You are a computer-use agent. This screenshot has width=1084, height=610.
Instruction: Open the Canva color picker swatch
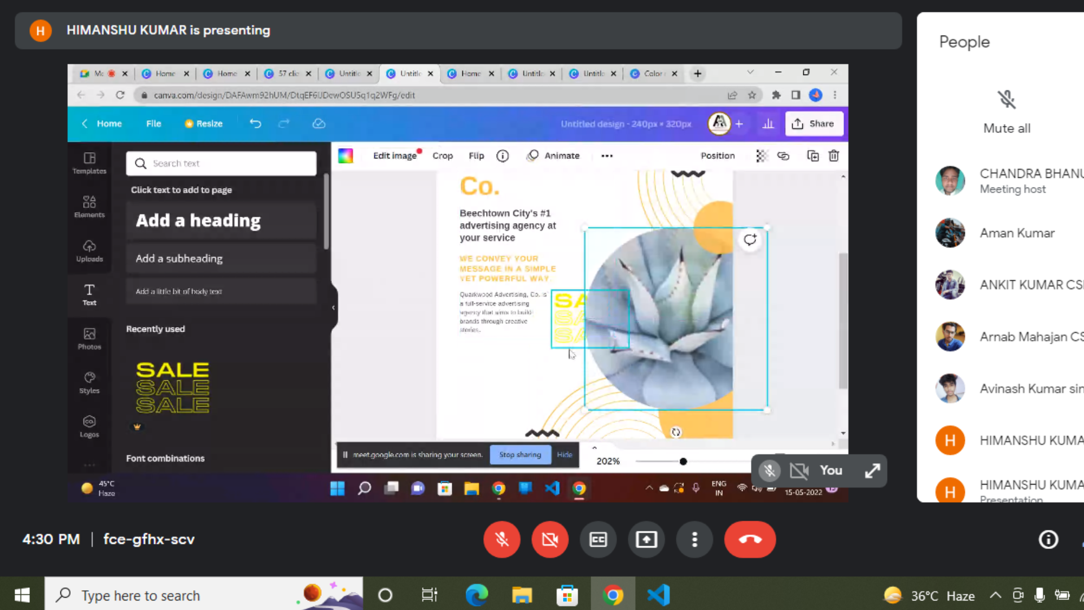(x=346, y=156)
